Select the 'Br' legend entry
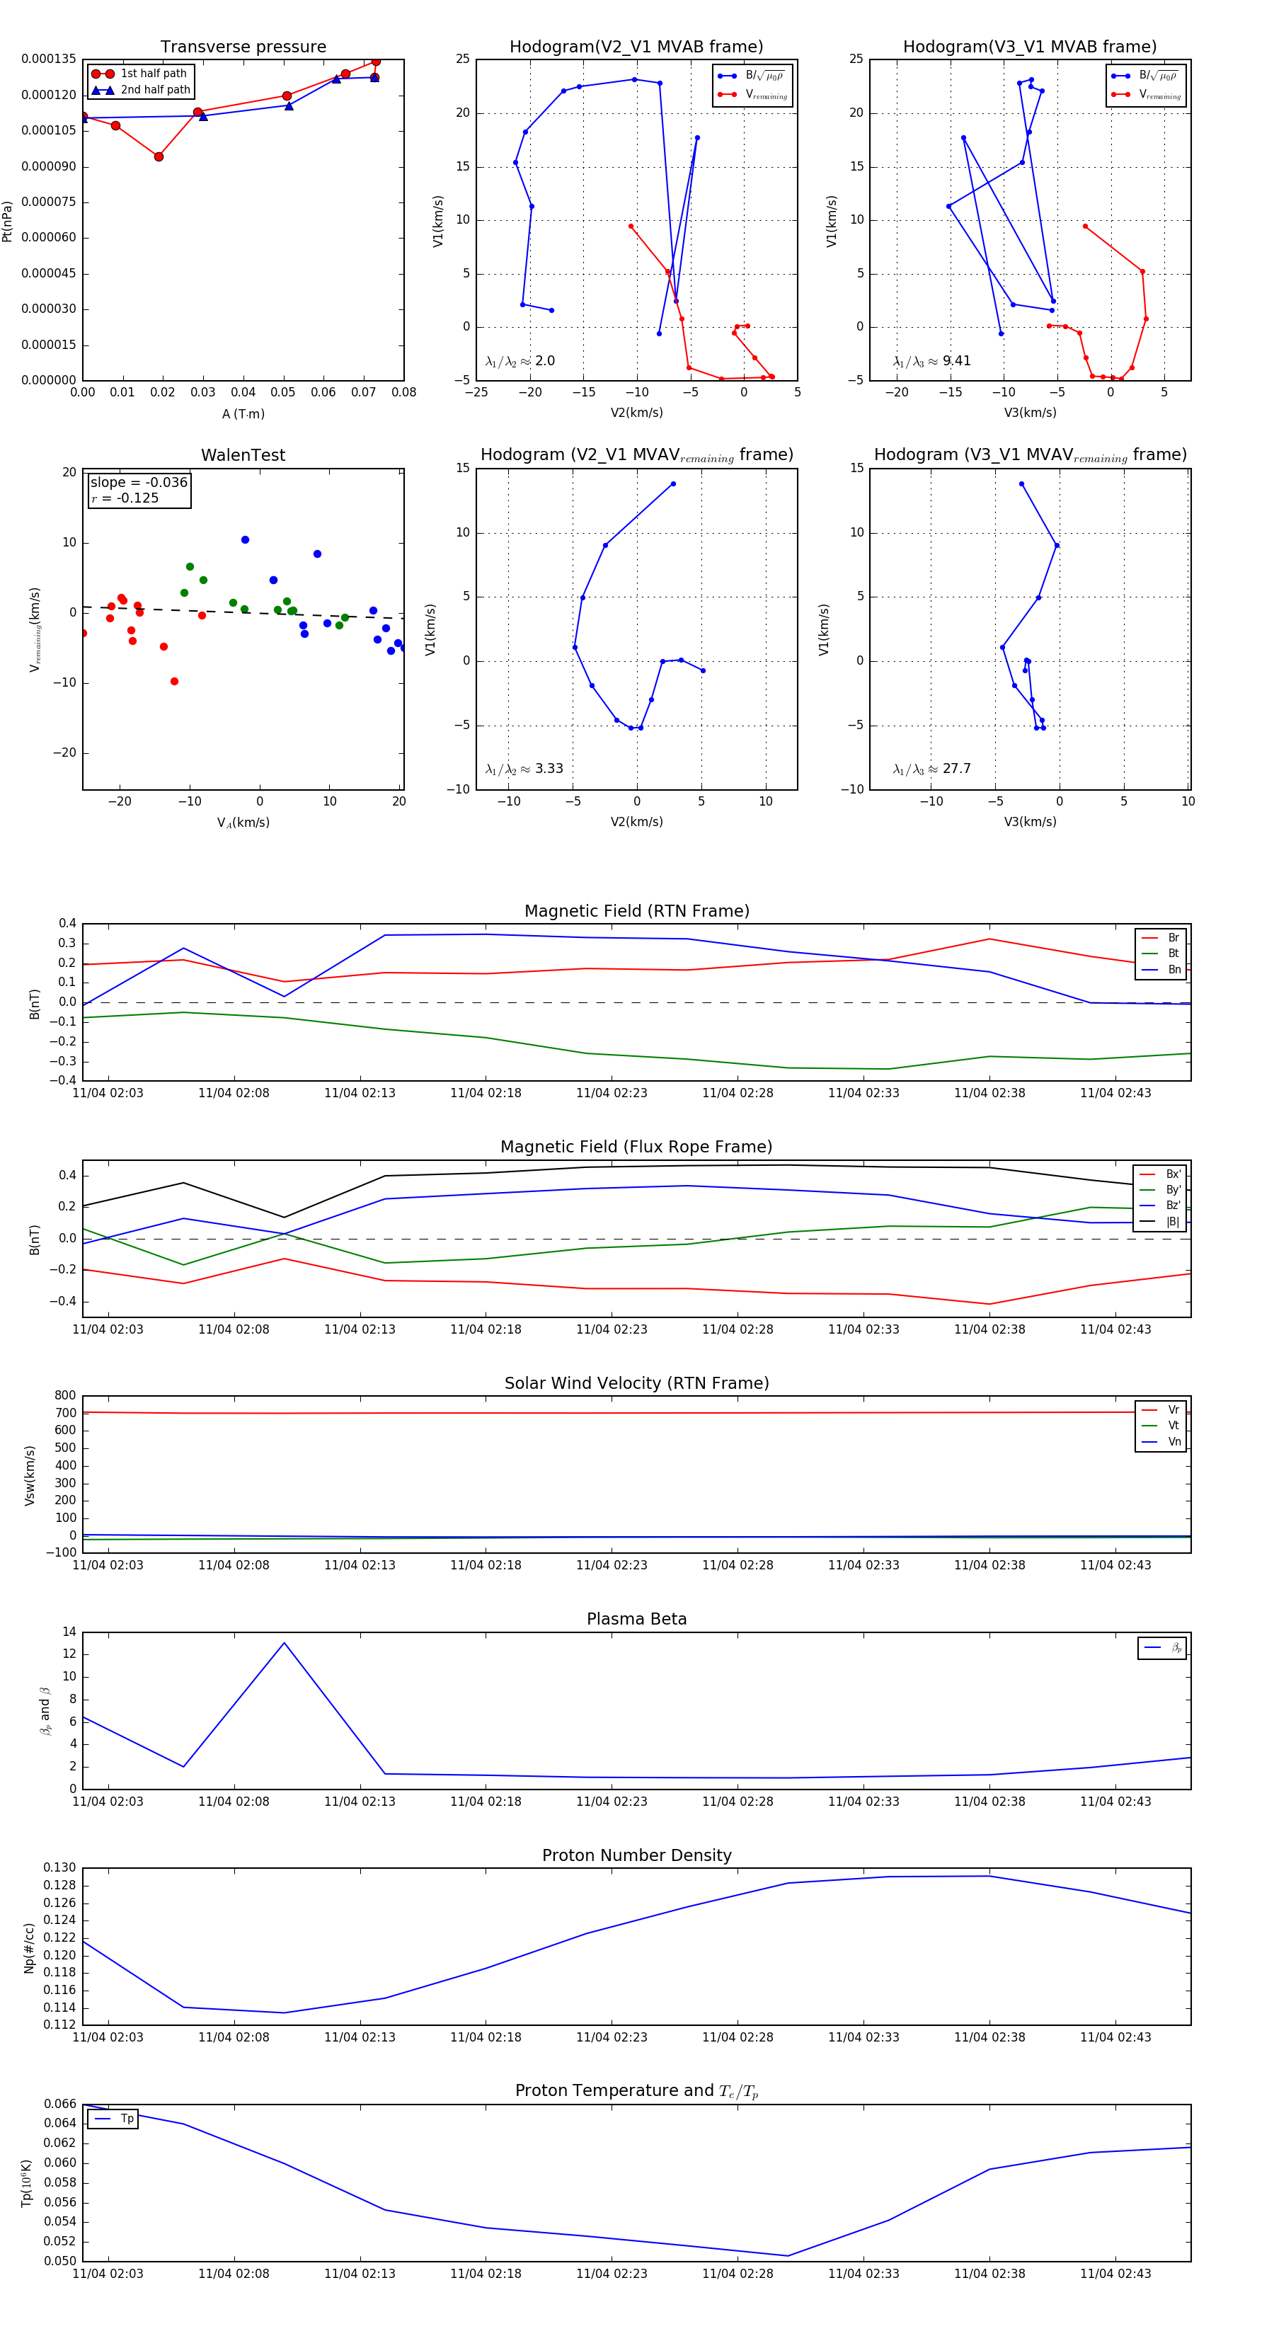 pos(1161,938)
